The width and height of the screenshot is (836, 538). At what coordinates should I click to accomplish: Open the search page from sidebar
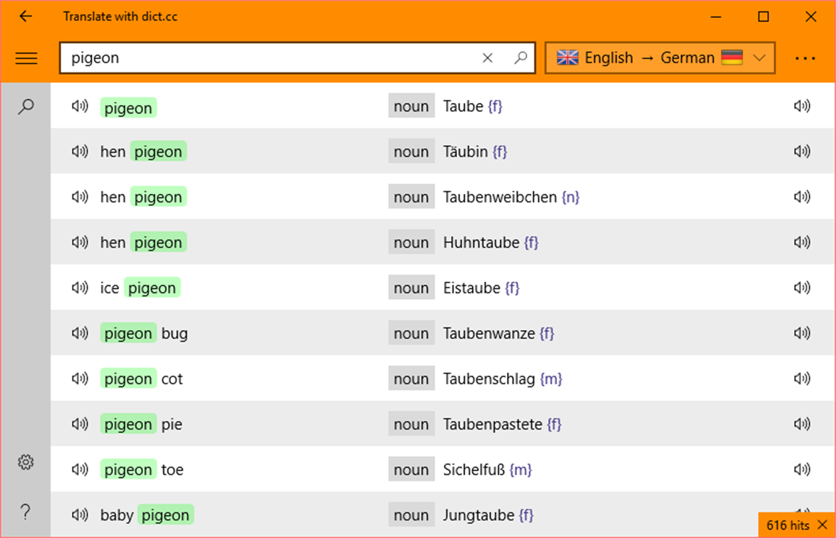(25, 106)
